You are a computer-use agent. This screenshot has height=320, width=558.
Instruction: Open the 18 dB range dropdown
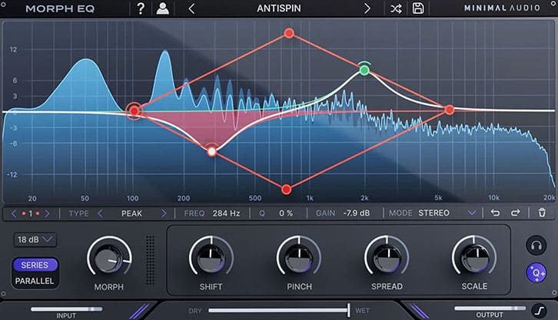point(35,239)
